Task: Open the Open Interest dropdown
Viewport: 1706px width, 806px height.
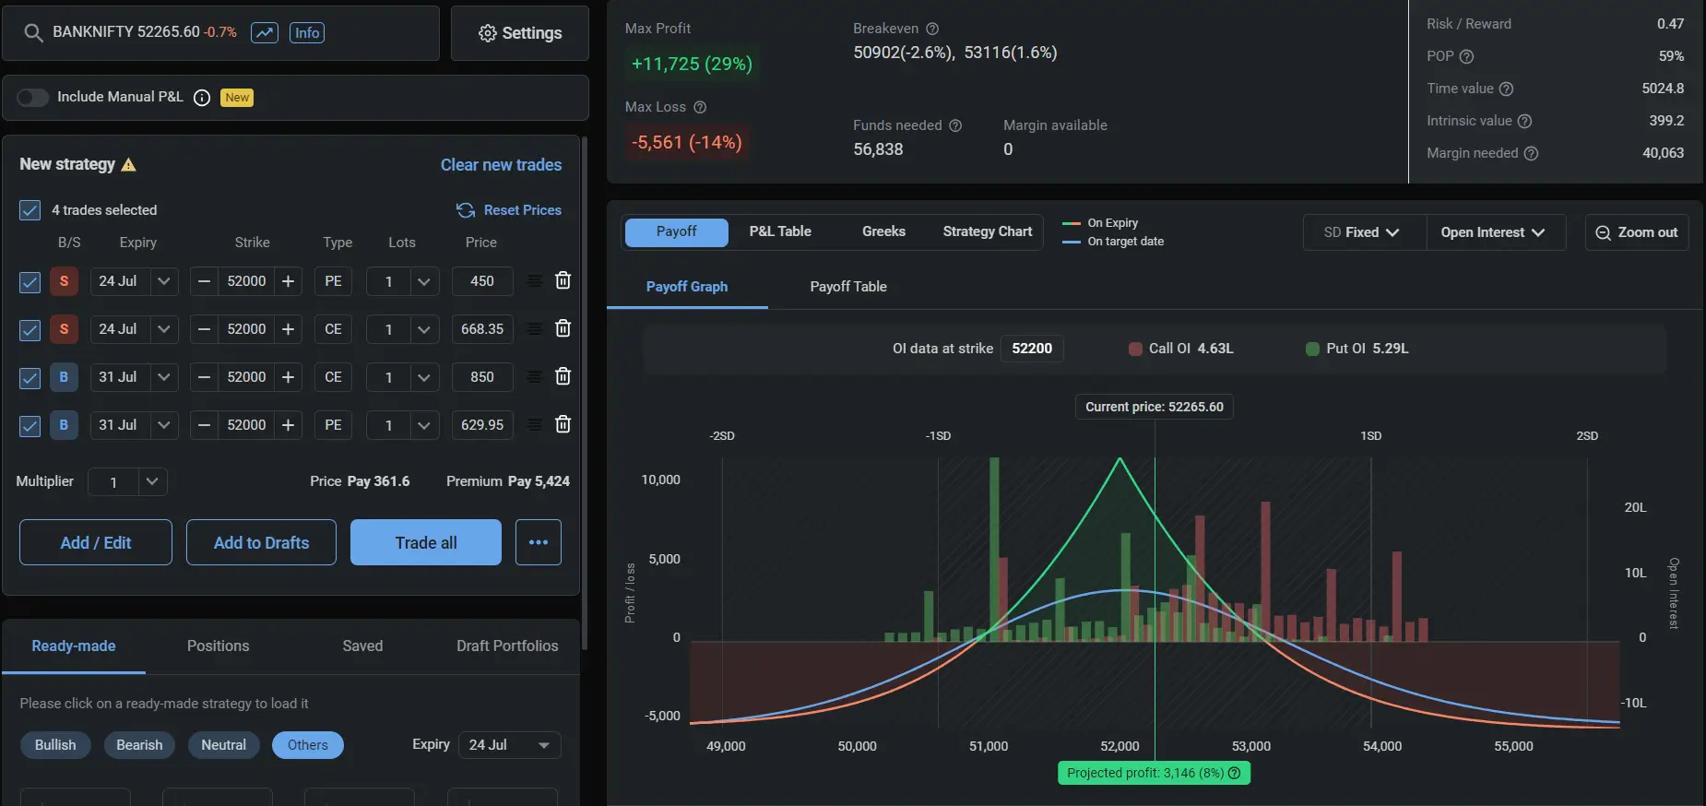Action: [1494, 232]
